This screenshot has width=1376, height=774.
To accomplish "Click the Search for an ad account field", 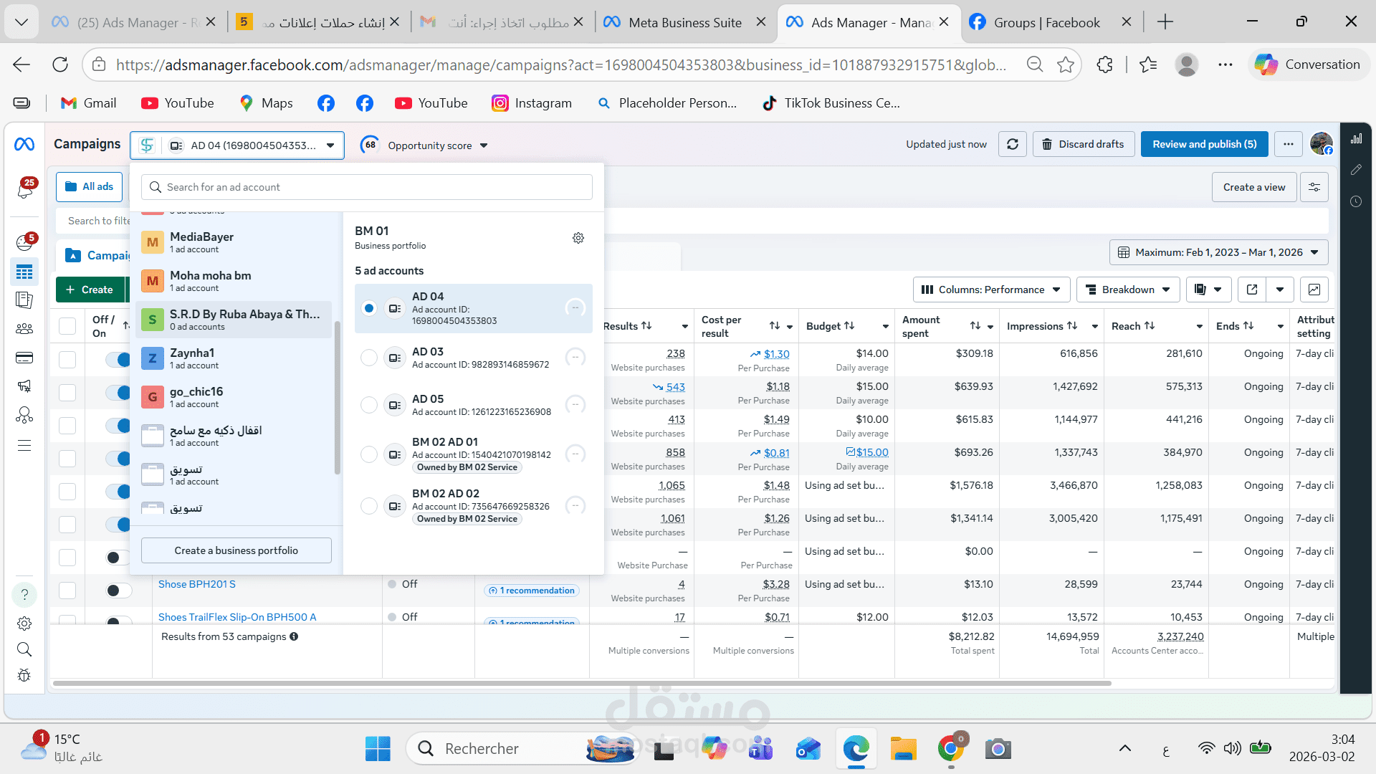I will pyautogui.click(x=367, y=187).
